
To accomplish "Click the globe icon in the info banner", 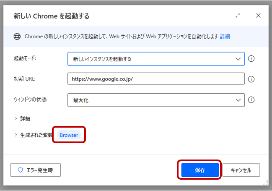I will (x=17, y=37).
